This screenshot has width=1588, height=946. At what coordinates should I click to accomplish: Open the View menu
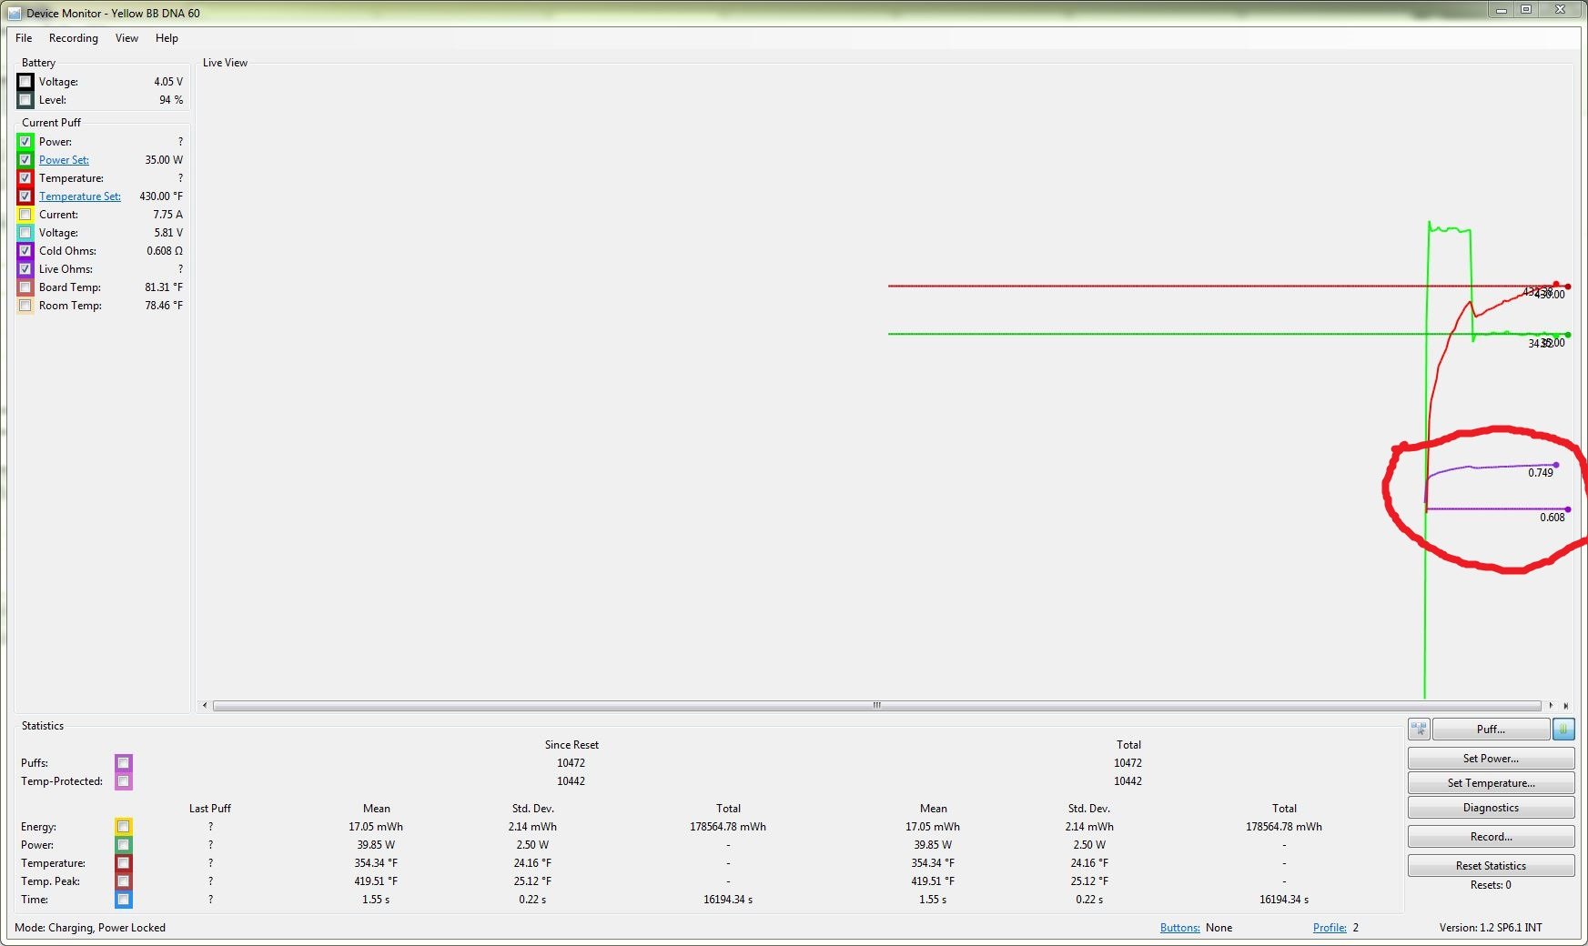coord(126,38)
